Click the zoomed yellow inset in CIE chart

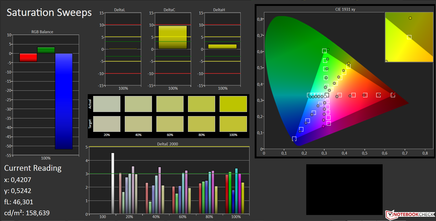(x=409, y=37)
